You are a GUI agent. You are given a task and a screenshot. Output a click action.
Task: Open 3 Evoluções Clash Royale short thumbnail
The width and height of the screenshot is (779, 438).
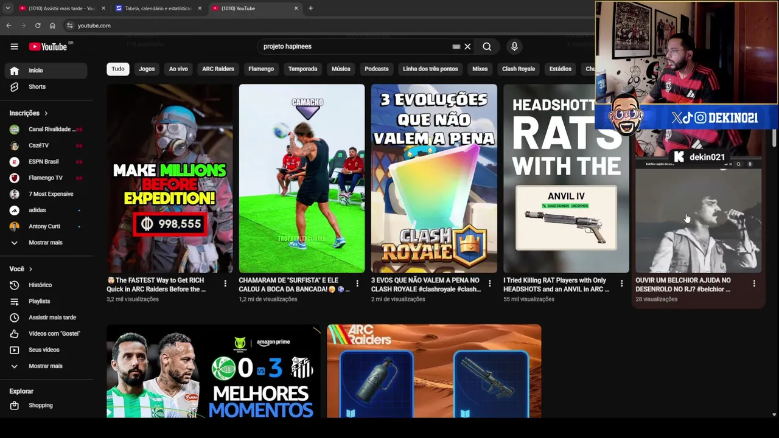pos(434,178)
